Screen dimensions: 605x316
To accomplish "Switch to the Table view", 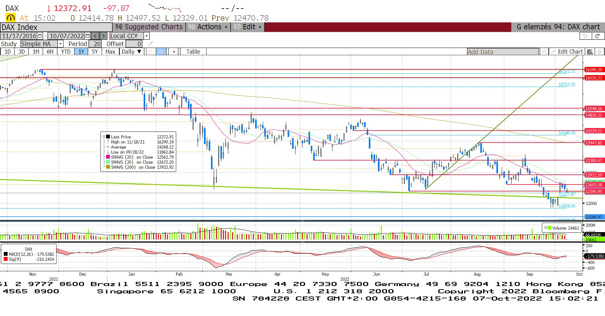I will pos(193,52).
